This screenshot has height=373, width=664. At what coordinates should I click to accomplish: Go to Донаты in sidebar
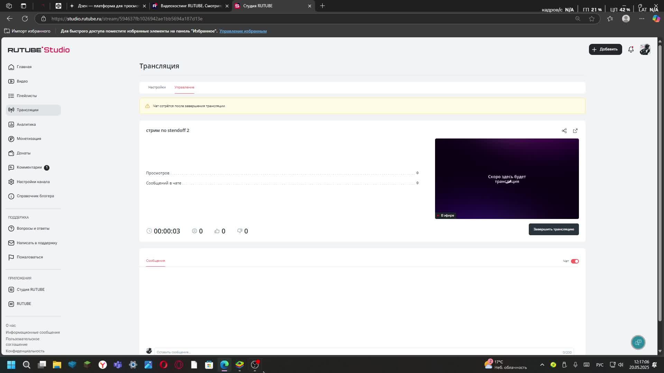24,153
